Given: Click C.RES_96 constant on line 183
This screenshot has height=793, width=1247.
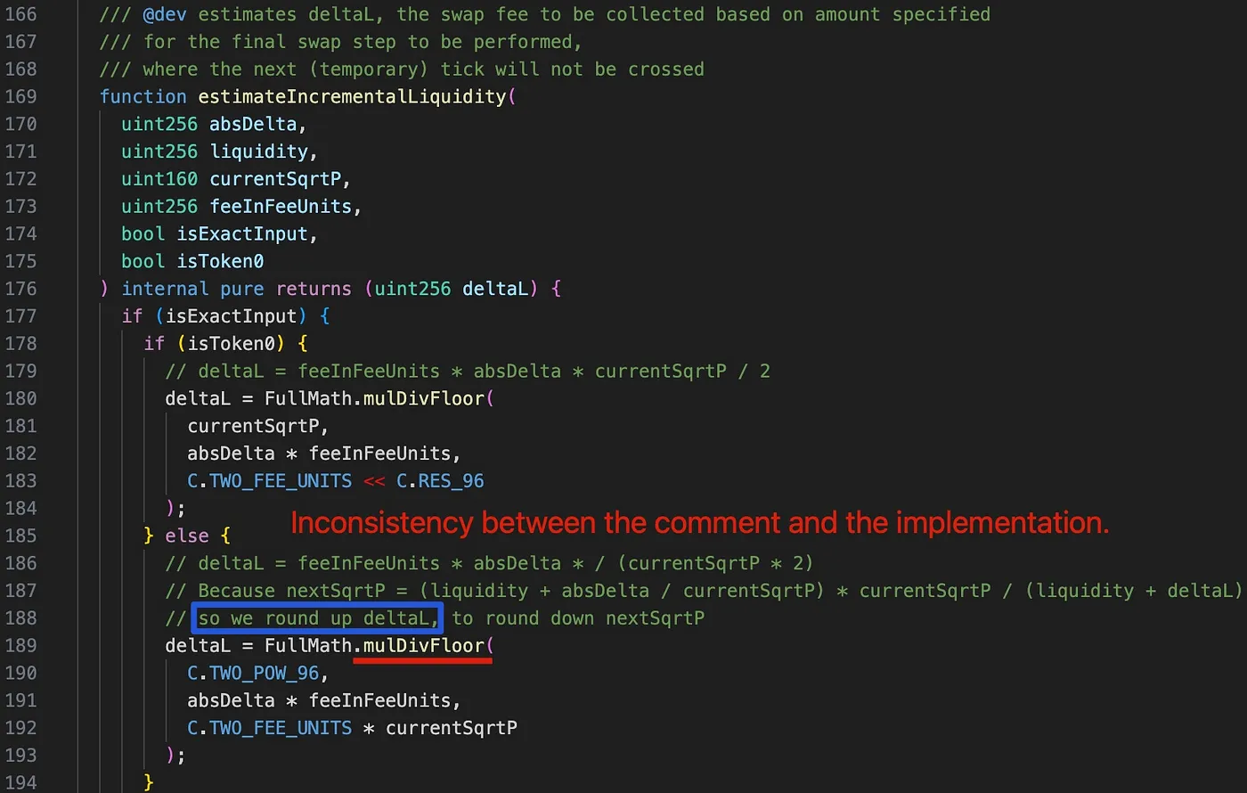Looking at the screenshot, I should click(x=440, y=481).
